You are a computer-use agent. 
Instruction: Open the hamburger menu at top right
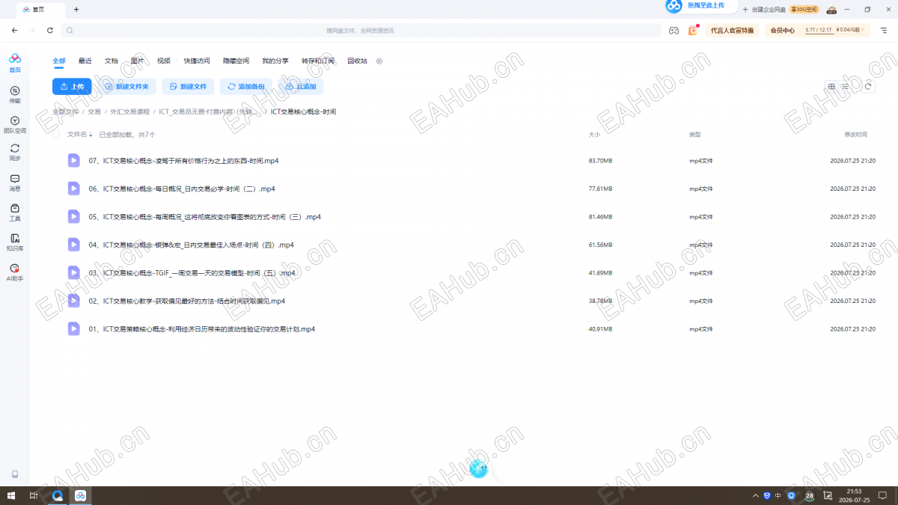coord(884,31)
